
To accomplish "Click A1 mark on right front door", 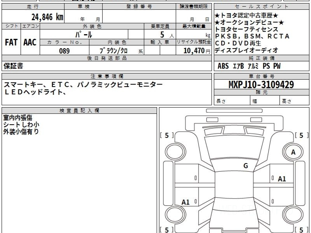I will [x=282, y=179].
